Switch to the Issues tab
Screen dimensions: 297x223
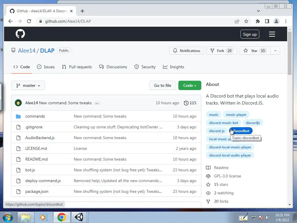point(46,67)
